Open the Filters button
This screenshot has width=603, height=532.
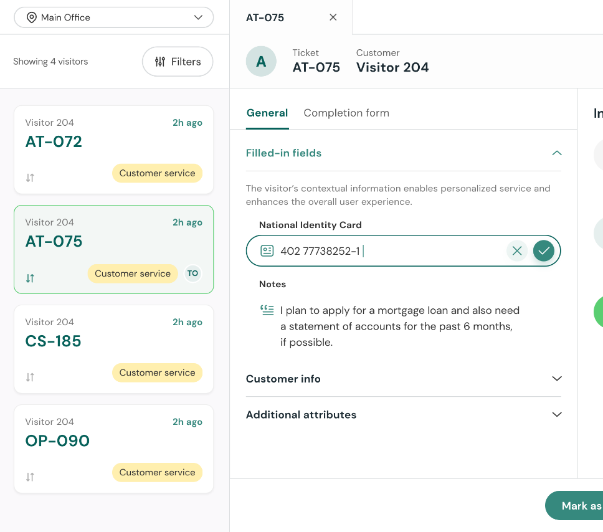click(x=178, y=62)
